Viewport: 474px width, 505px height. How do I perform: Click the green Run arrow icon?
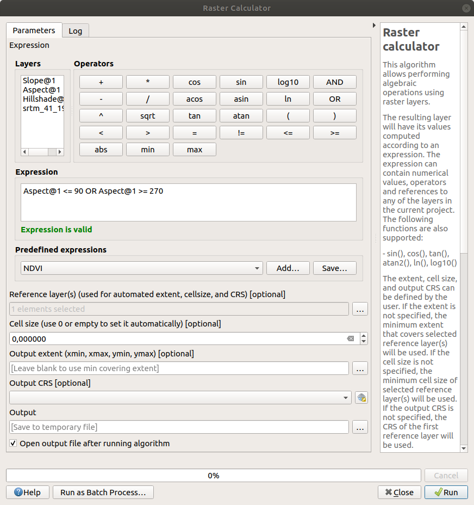pyautogui.click(x=438, y=492)
